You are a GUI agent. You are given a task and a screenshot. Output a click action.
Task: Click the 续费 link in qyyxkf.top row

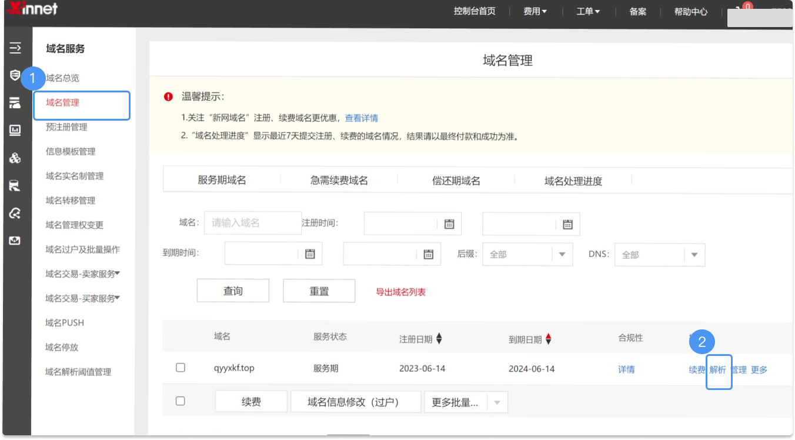pos(697,369)
